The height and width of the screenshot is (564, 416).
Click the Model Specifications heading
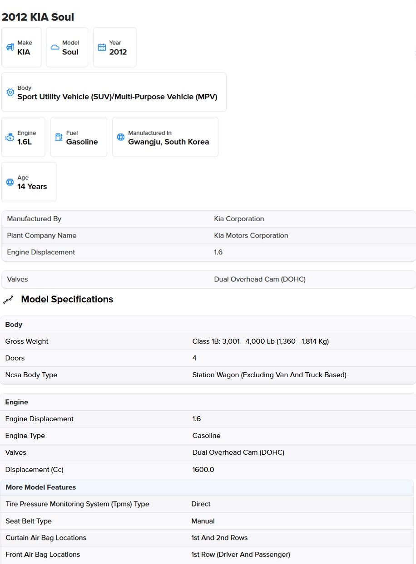[x=67, y=299]
